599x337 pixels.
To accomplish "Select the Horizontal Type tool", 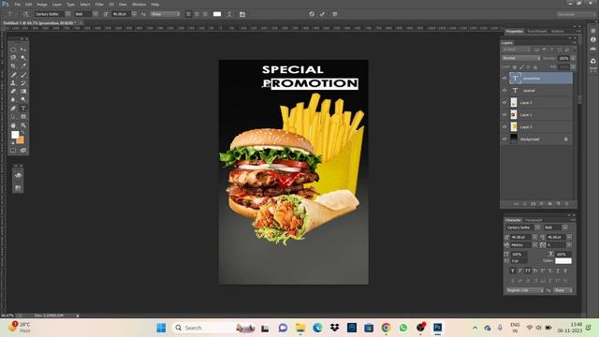I will pyautogui.click(x=23, y=109).
